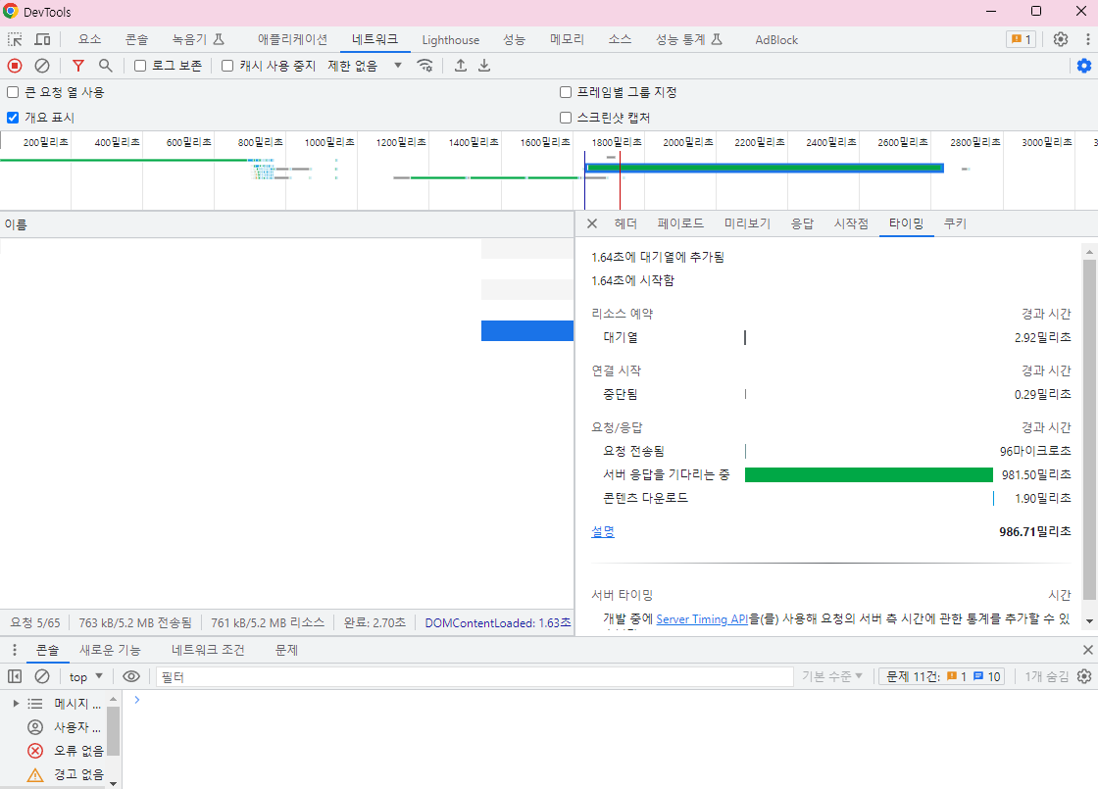Viewport: 1098px width, 789px height.
Task: Switch to the 요소 panel tab
Action: (x=89, y=40)
